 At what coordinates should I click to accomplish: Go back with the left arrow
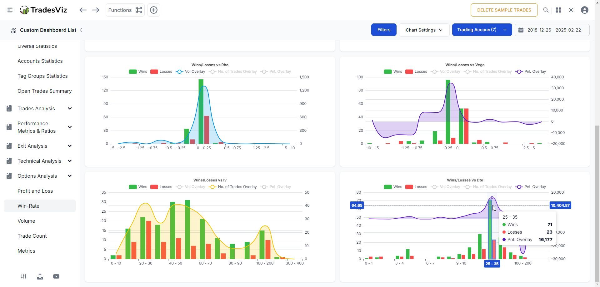coord(83,10)
